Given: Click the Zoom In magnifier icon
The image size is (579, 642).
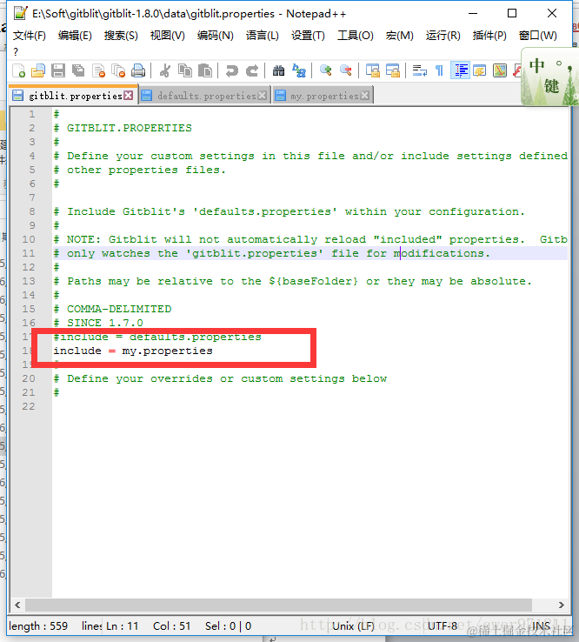Looking at the screenshot, I should point(326,70).
